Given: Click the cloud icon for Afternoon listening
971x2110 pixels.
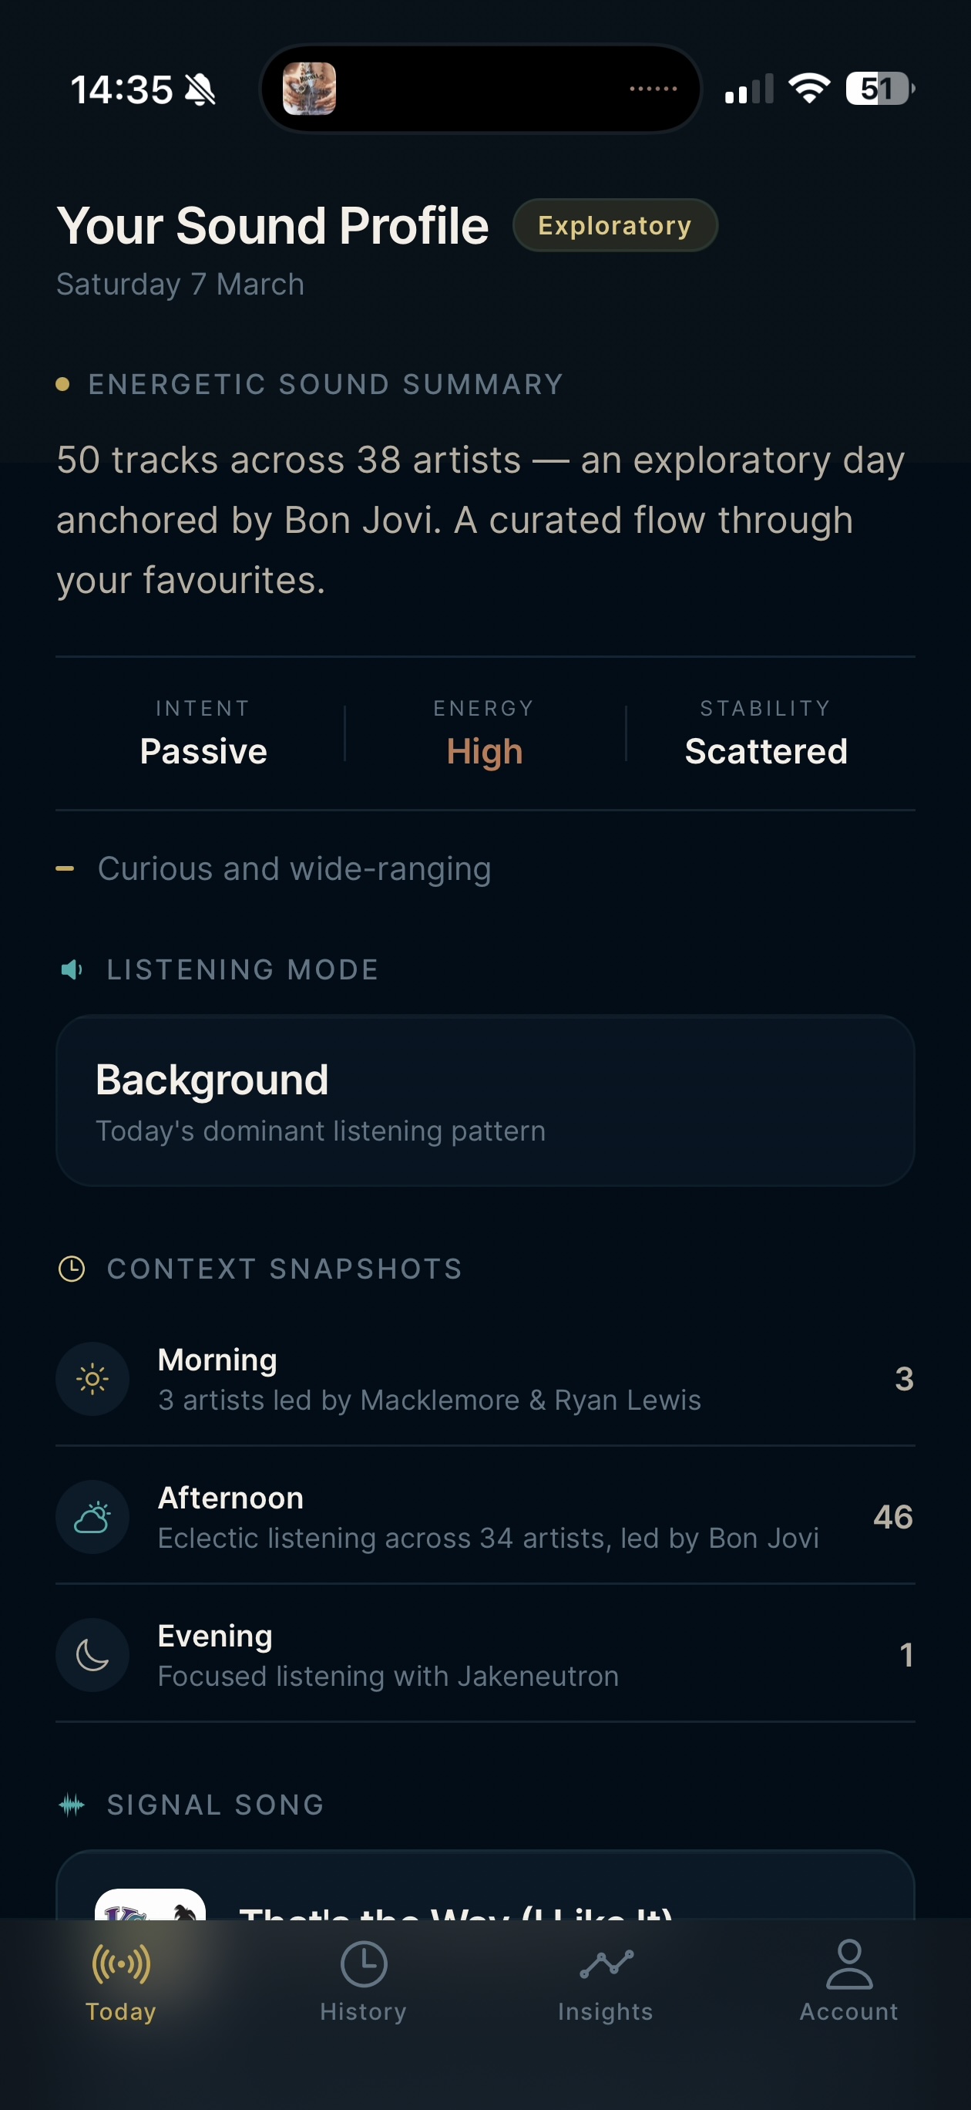Looking at the screenshot, I should [x=92, y=1516].
